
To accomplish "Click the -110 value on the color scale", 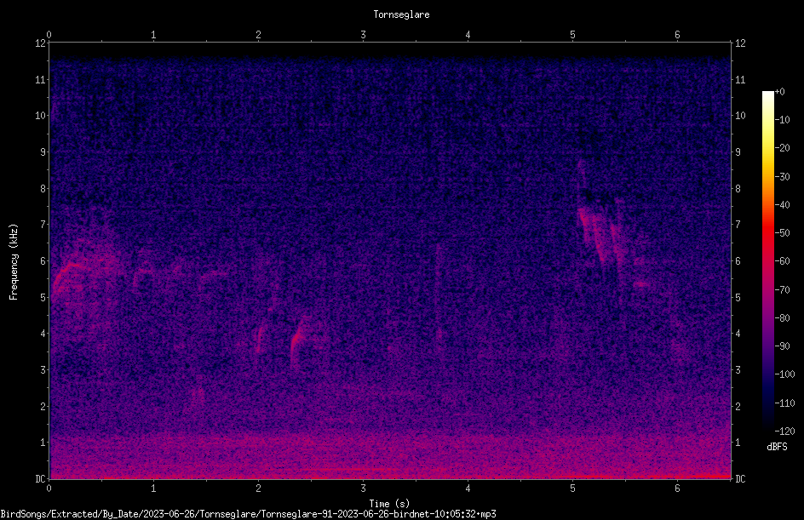I will tap(784, 403).
